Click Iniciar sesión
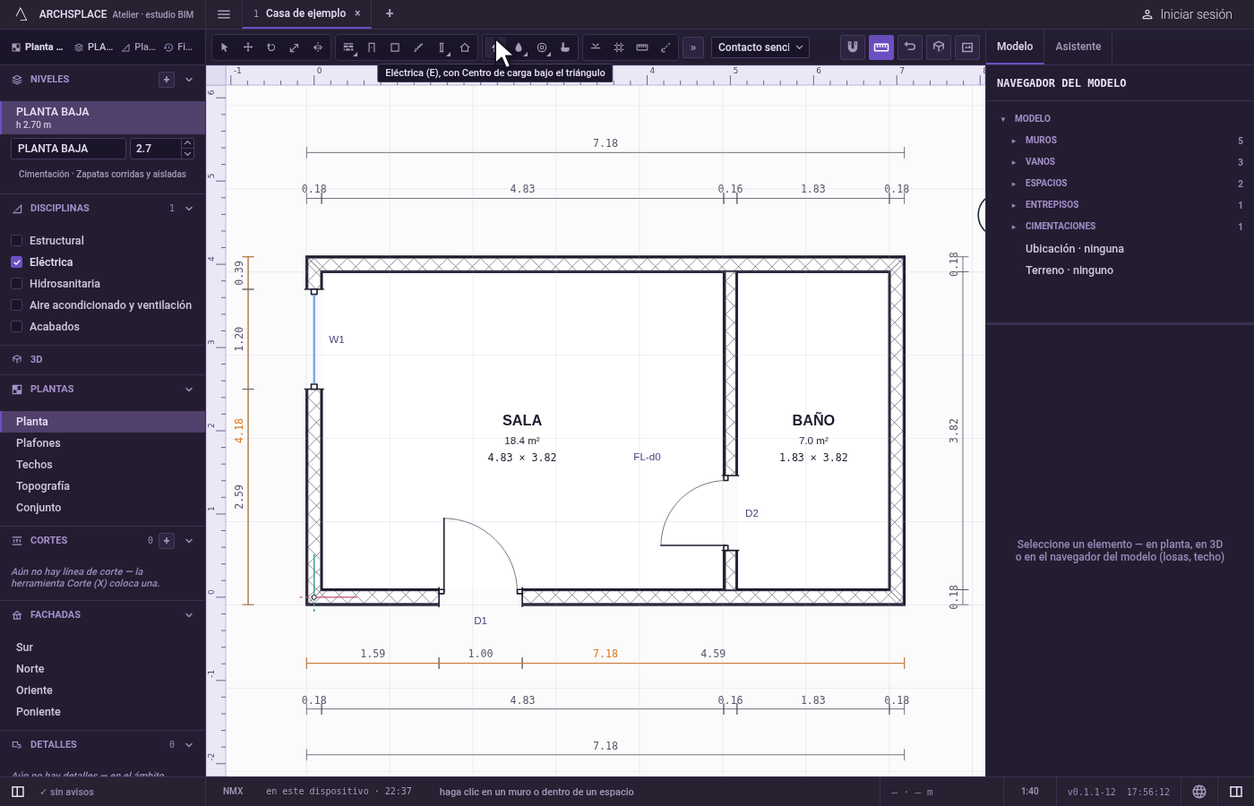This screenshot has width=1254, height=806. (x=1187, y=14)
